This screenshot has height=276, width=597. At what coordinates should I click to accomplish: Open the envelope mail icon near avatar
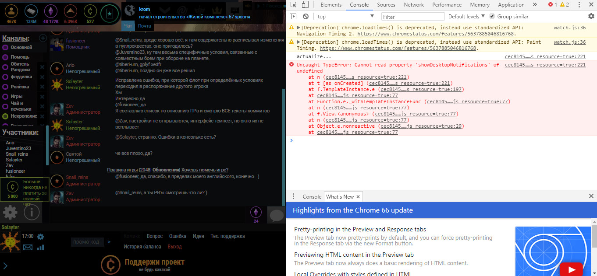(x=28, y=248)
